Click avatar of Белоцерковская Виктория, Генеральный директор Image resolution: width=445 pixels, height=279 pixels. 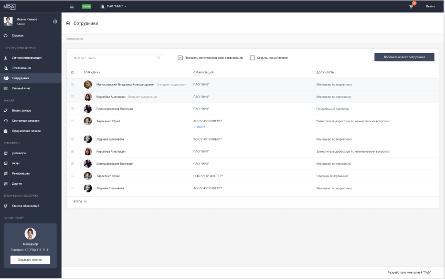click(x=88, y=109)
